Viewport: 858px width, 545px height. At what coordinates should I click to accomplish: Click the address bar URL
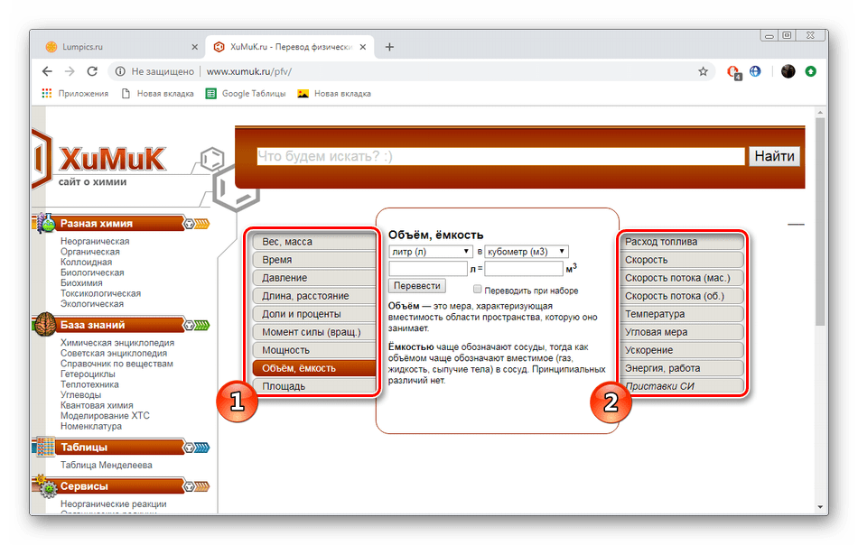pyautogui.click(x=249, y=71)
